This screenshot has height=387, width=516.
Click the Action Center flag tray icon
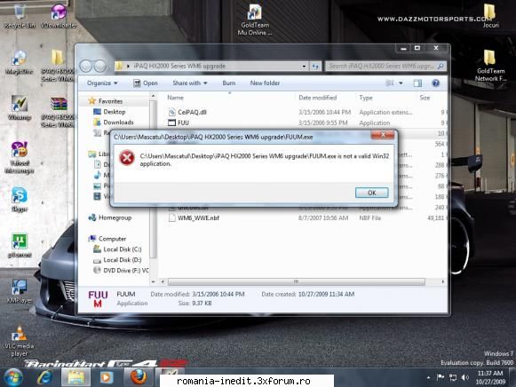pyautogui.click(x=441, y=377)
